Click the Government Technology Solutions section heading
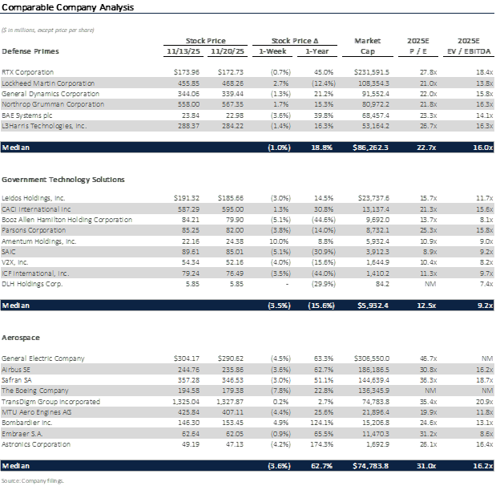Viewport: 500px width, 486px height. (62, 180)
